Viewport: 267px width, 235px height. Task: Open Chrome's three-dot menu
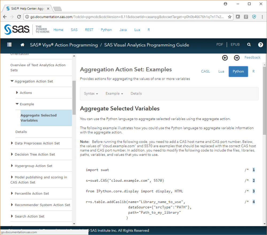[x=262, y=17]
